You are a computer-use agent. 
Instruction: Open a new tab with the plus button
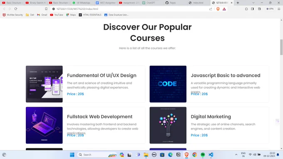(x=238, y=3)
